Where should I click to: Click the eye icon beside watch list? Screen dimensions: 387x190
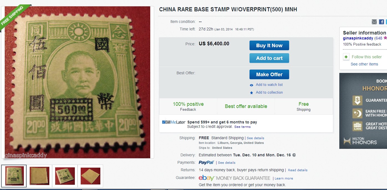coord(251,85)
